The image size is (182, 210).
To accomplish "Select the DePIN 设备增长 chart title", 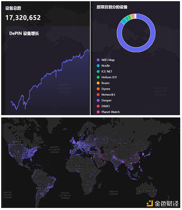I will coord(24,33).
